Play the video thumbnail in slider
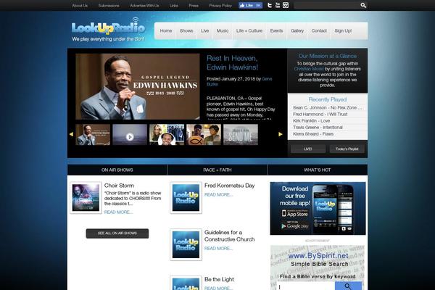The image size is (435, 290). point(130,135)
